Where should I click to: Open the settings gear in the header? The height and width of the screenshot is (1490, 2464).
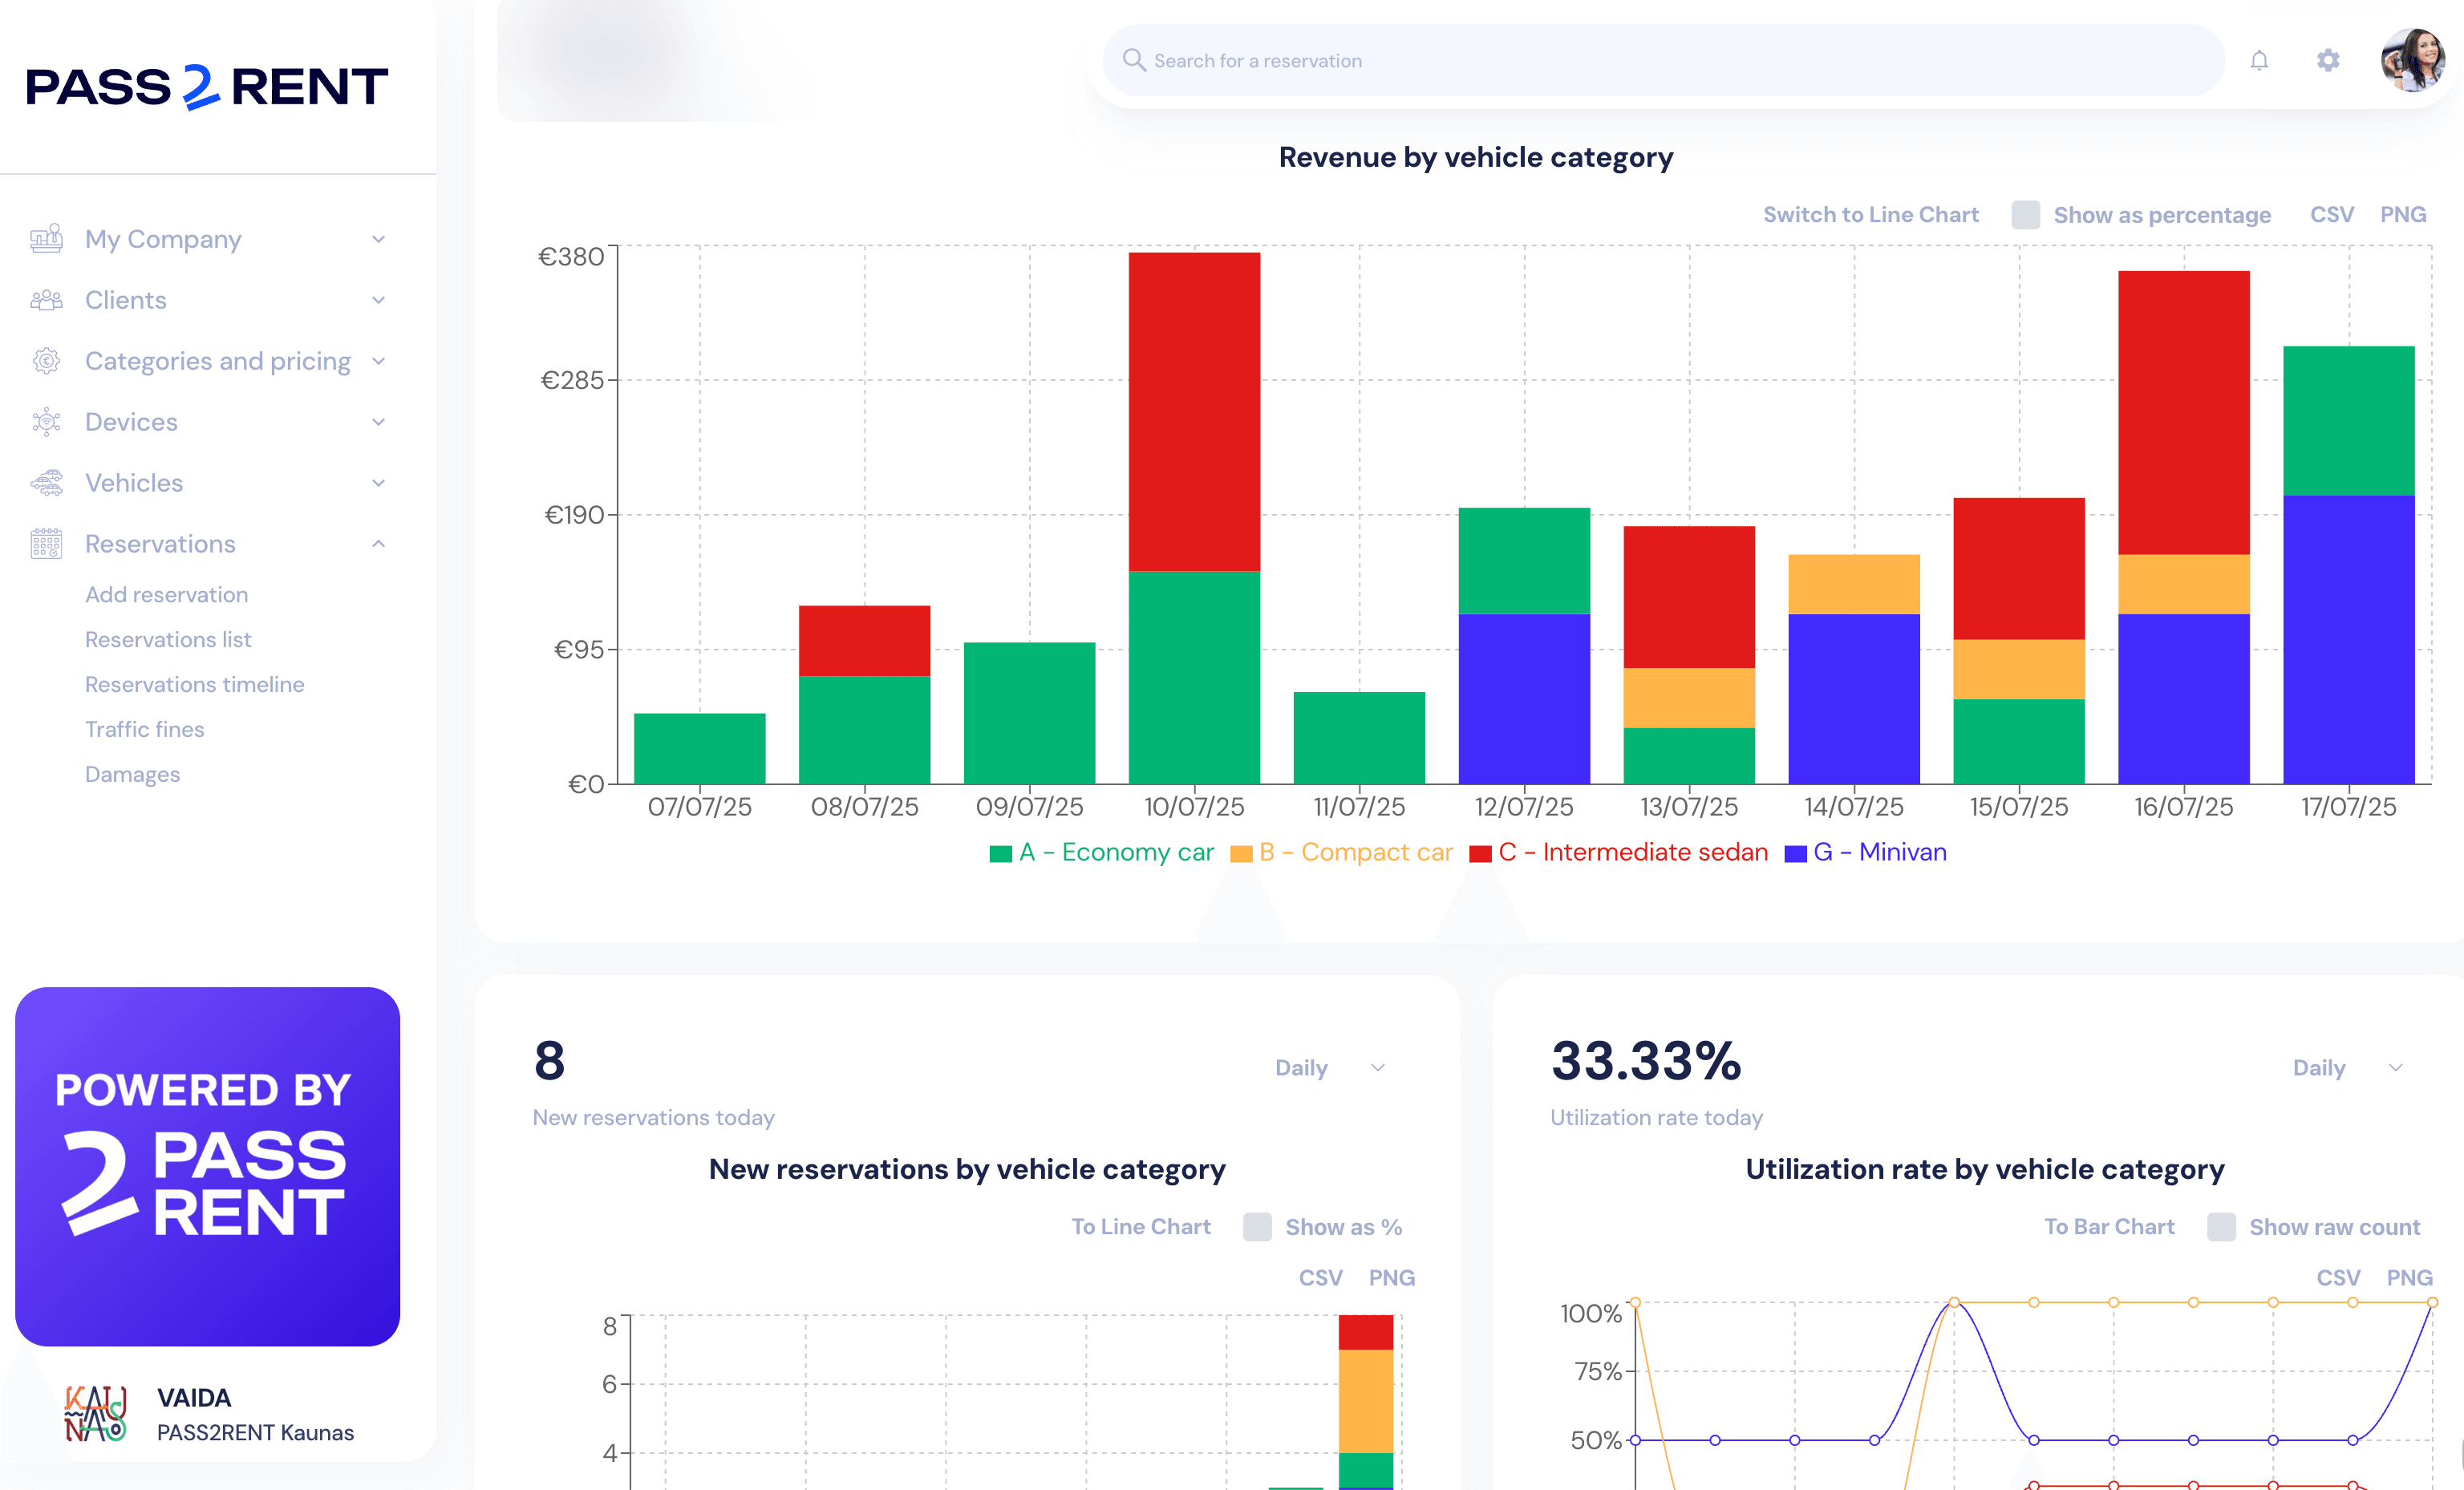(x=2328, y=60)
